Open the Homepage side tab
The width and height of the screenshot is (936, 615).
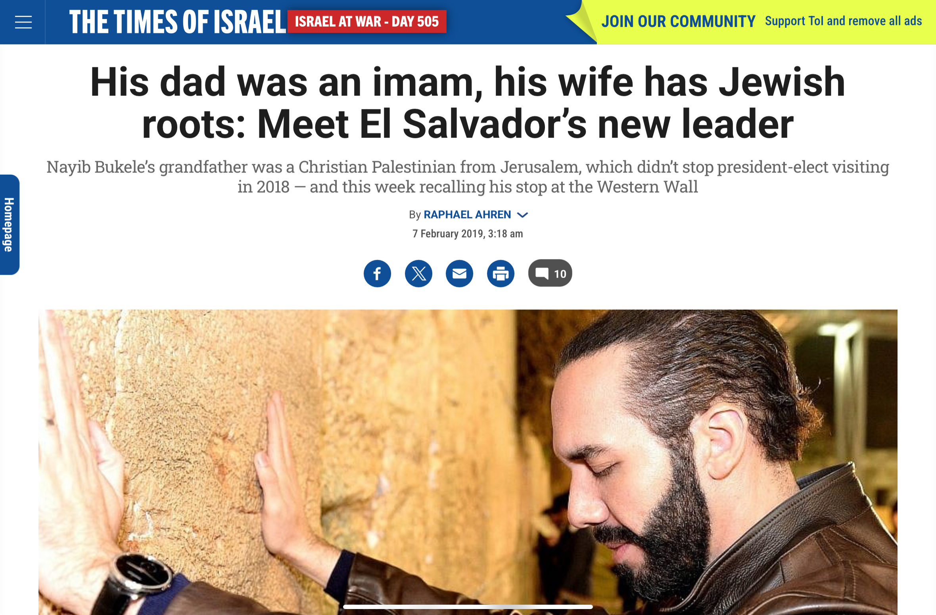click(x=10, y=225)
